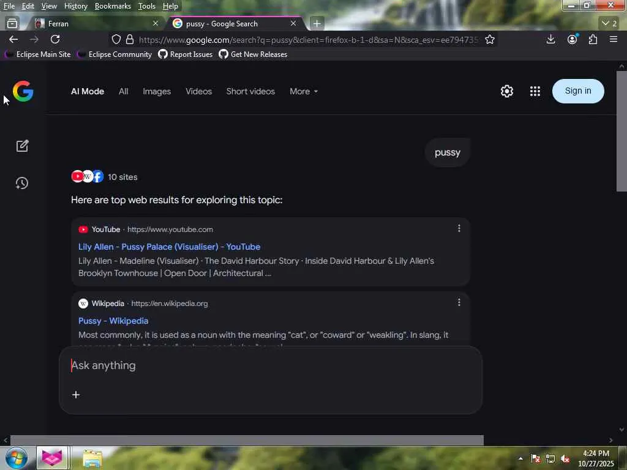
Task: Expand the More search filters dropdown
Action: 304,92
